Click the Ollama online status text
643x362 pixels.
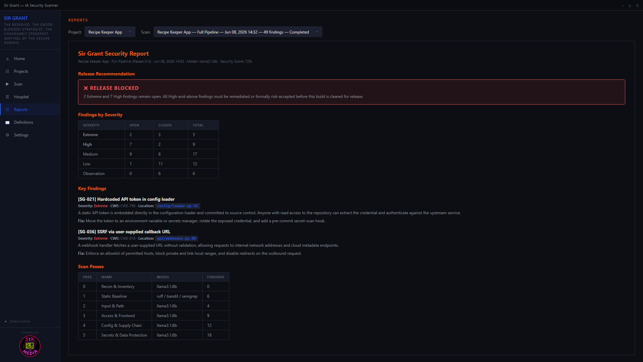click(19, 321)
